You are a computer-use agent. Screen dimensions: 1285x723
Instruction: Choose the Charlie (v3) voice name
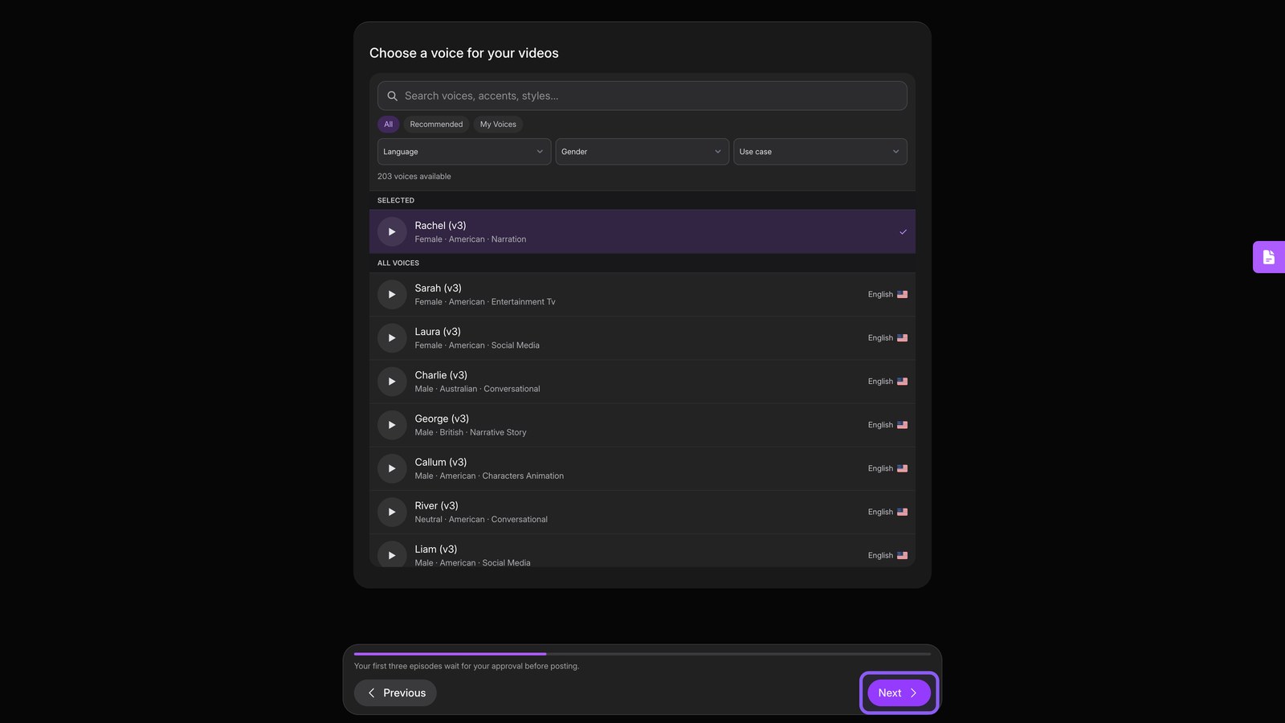pyautogui.click(x=441, y=375)
